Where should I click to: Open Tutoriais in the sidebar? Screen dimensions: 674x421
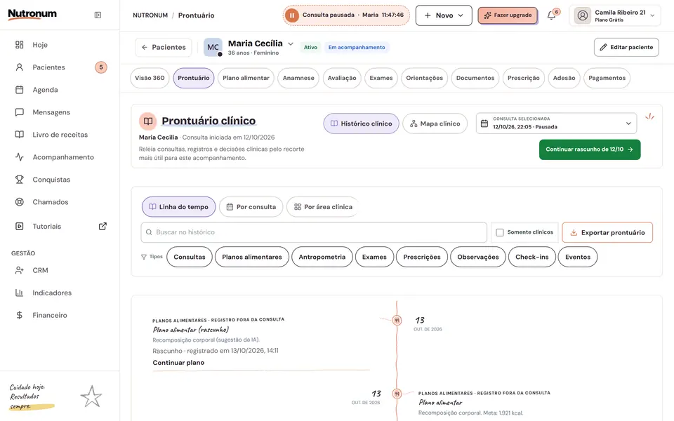[47, 226]
